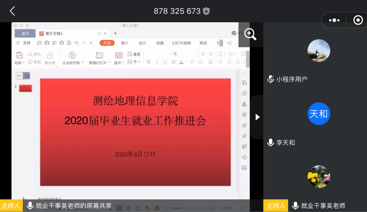Click the date text 2020年4月17日
Image resolution: width=367 pixels, height=212 pixels.
[x=135, y=154]
